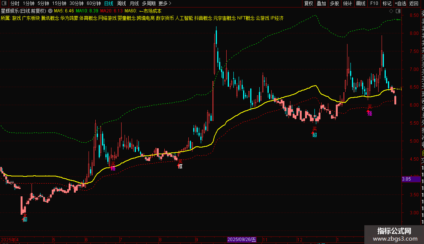This screenshot has width=424, height=244.
Task: Switch to the 30分钟 period tab
Action: pos(77,3)
